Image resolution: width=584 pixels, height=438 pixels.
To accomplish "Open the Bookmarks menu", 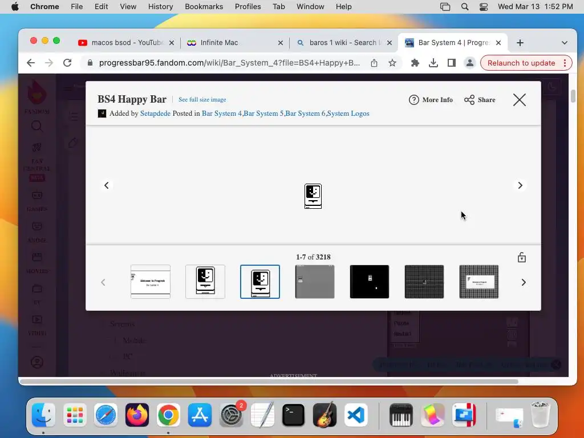I will 204,7.
